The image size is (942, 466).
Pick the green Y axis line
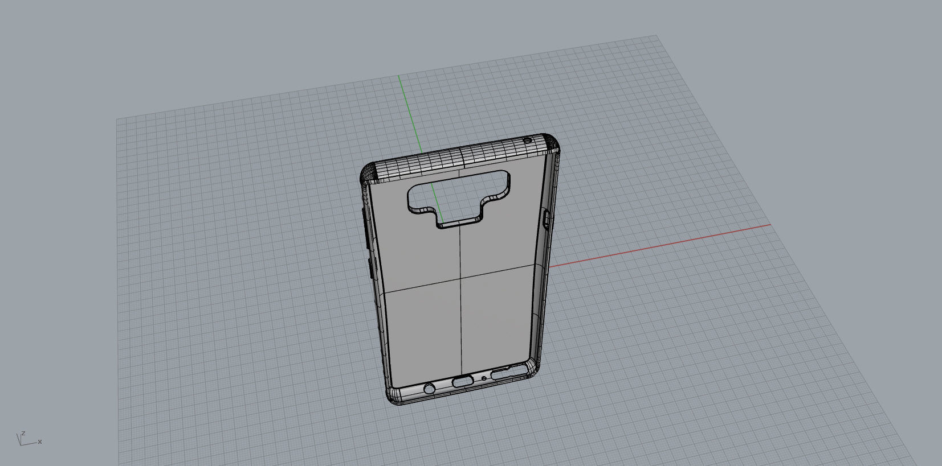click(410, 114)
